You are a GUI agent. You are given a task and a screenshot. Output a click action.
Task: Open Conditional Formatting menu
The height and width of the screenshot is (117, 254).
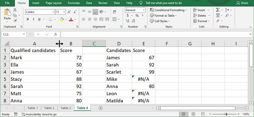[x=168, y=10]
